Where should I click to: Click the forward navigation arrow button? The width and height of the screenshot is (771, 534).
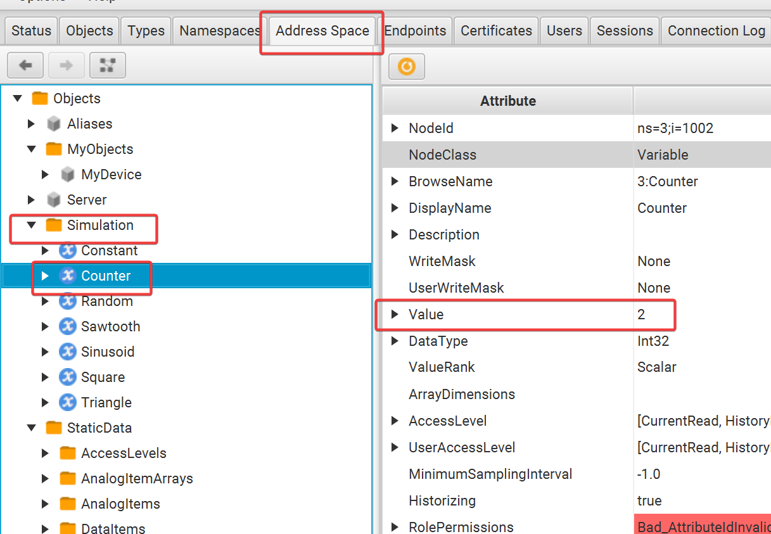click(x=66, y=65)
